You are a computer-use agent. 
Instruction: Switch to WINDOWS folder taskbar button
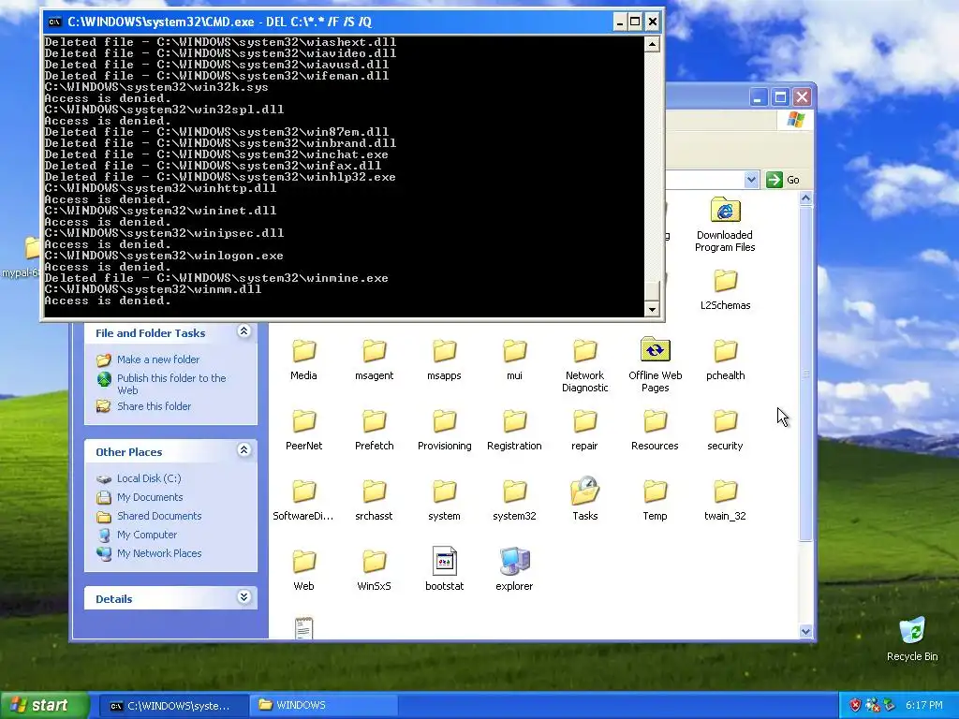click(323, 706)
